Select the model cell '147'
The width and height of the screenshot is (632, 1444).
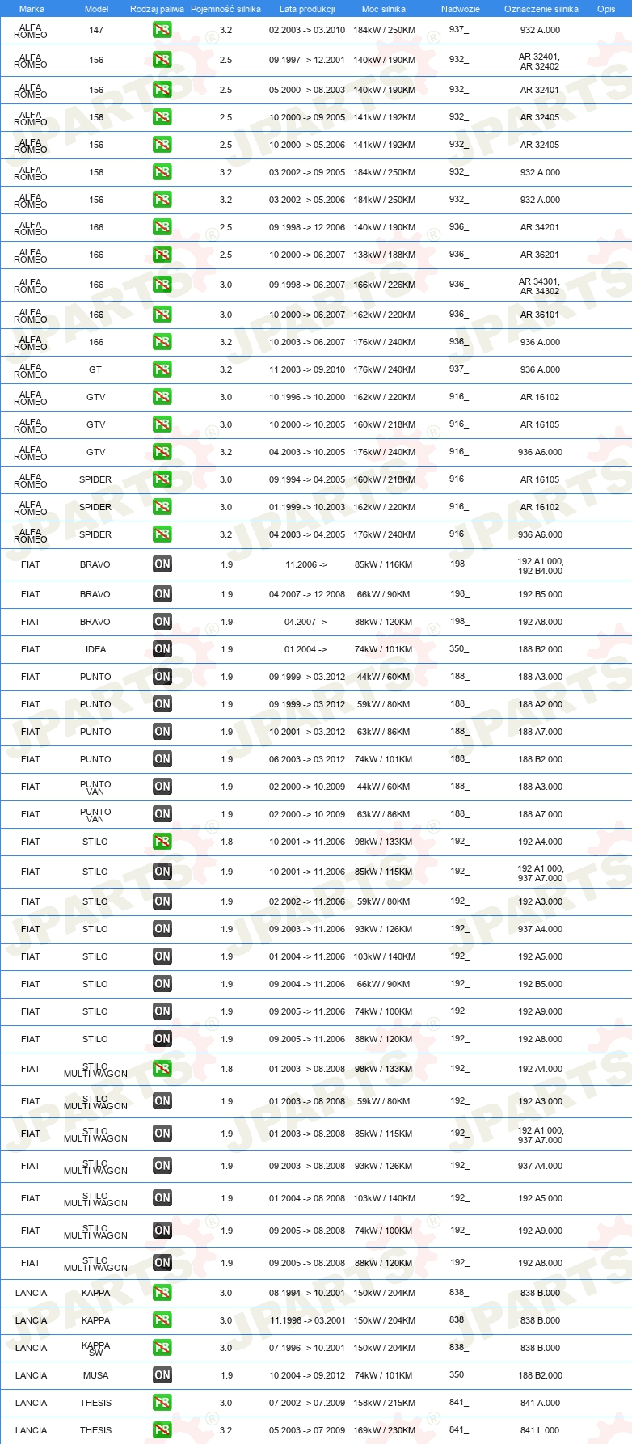pos(96,30)
